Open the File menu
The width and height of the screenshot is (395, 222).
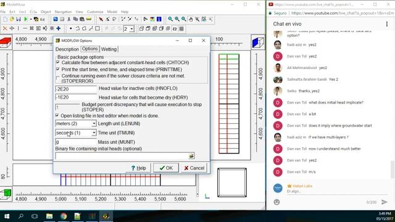point(3,12)
